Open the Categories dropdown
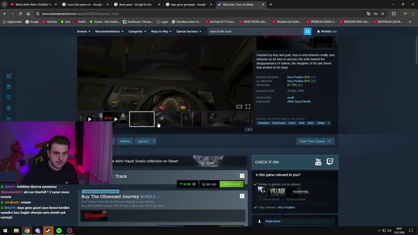Viewport: 418px width, 235px height. pos(137,31)
